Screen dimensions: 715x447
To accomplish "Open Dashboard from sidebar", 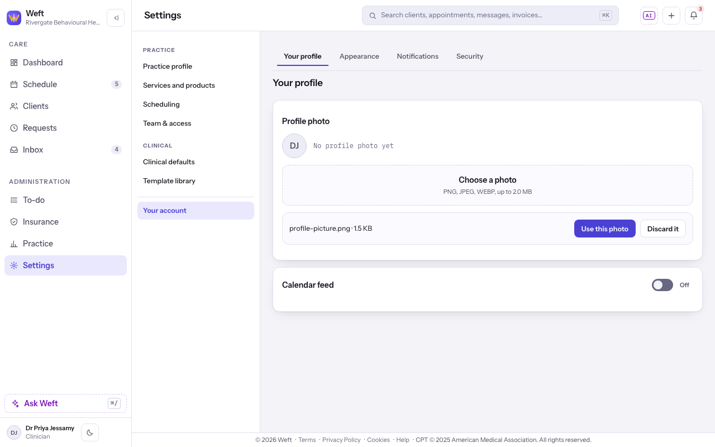I will pos(65,63).
